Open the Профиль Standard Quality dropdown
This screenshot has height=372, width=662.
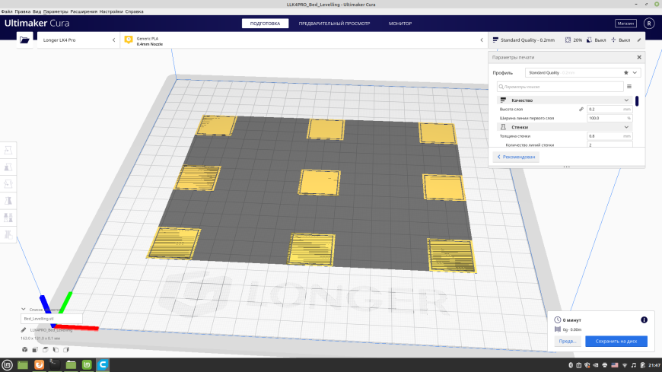(583, 72)
